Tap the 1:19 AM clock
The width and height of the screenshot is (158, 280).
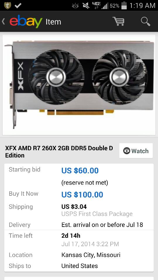(x=142, y=6)
